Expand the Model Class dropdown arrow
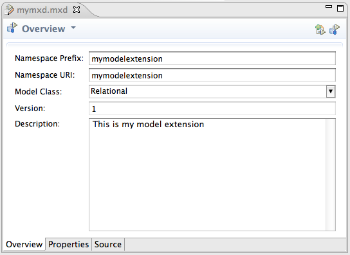 click(331, 91)
